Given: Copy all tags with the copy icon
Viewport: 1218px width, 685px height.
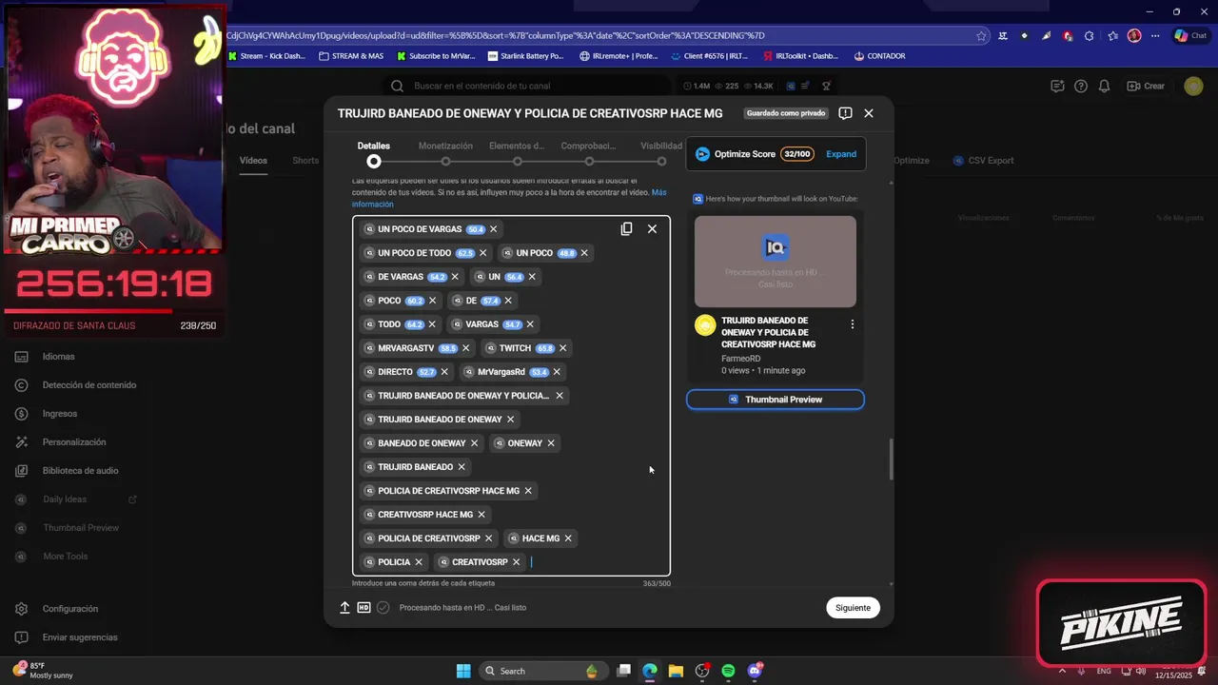Looking at the screenshot, I should (626, 228).
